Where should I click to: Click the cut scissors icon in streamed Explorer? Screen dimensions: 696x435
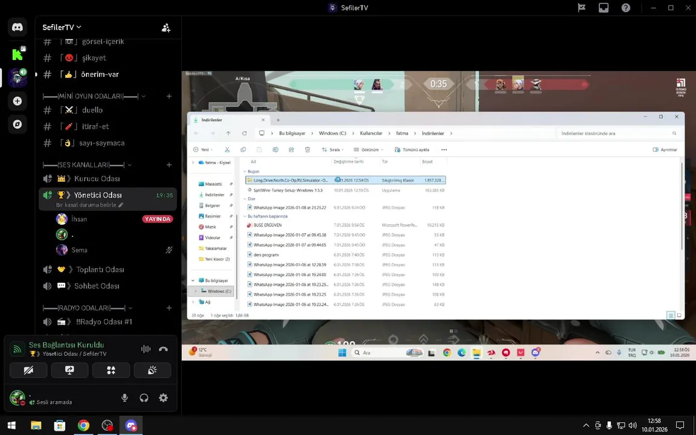[227, 150]
